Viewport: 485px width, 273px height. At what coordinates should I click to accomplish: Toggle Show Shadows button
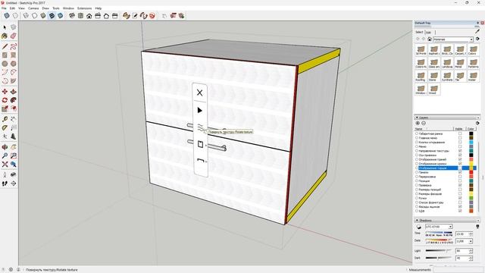[x=419, y=227]
